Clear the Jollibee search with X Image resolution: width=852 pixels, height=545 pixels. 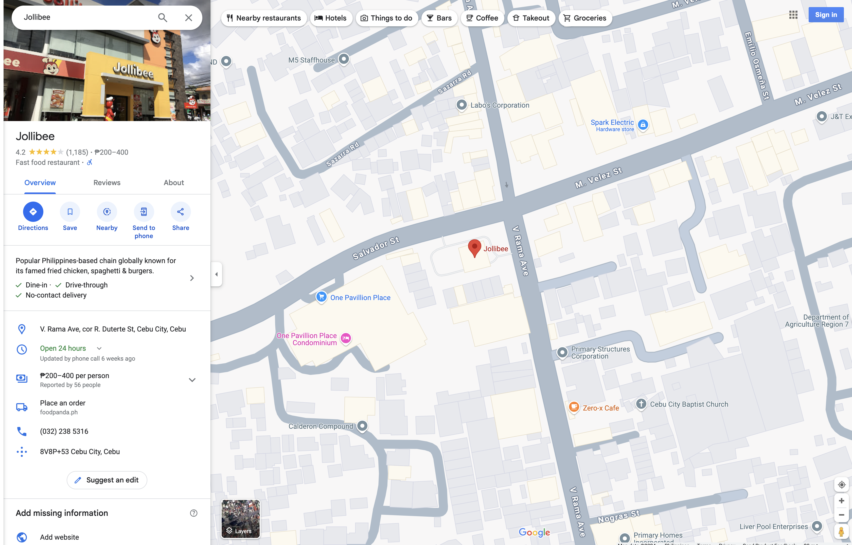[x=188, y=17]
